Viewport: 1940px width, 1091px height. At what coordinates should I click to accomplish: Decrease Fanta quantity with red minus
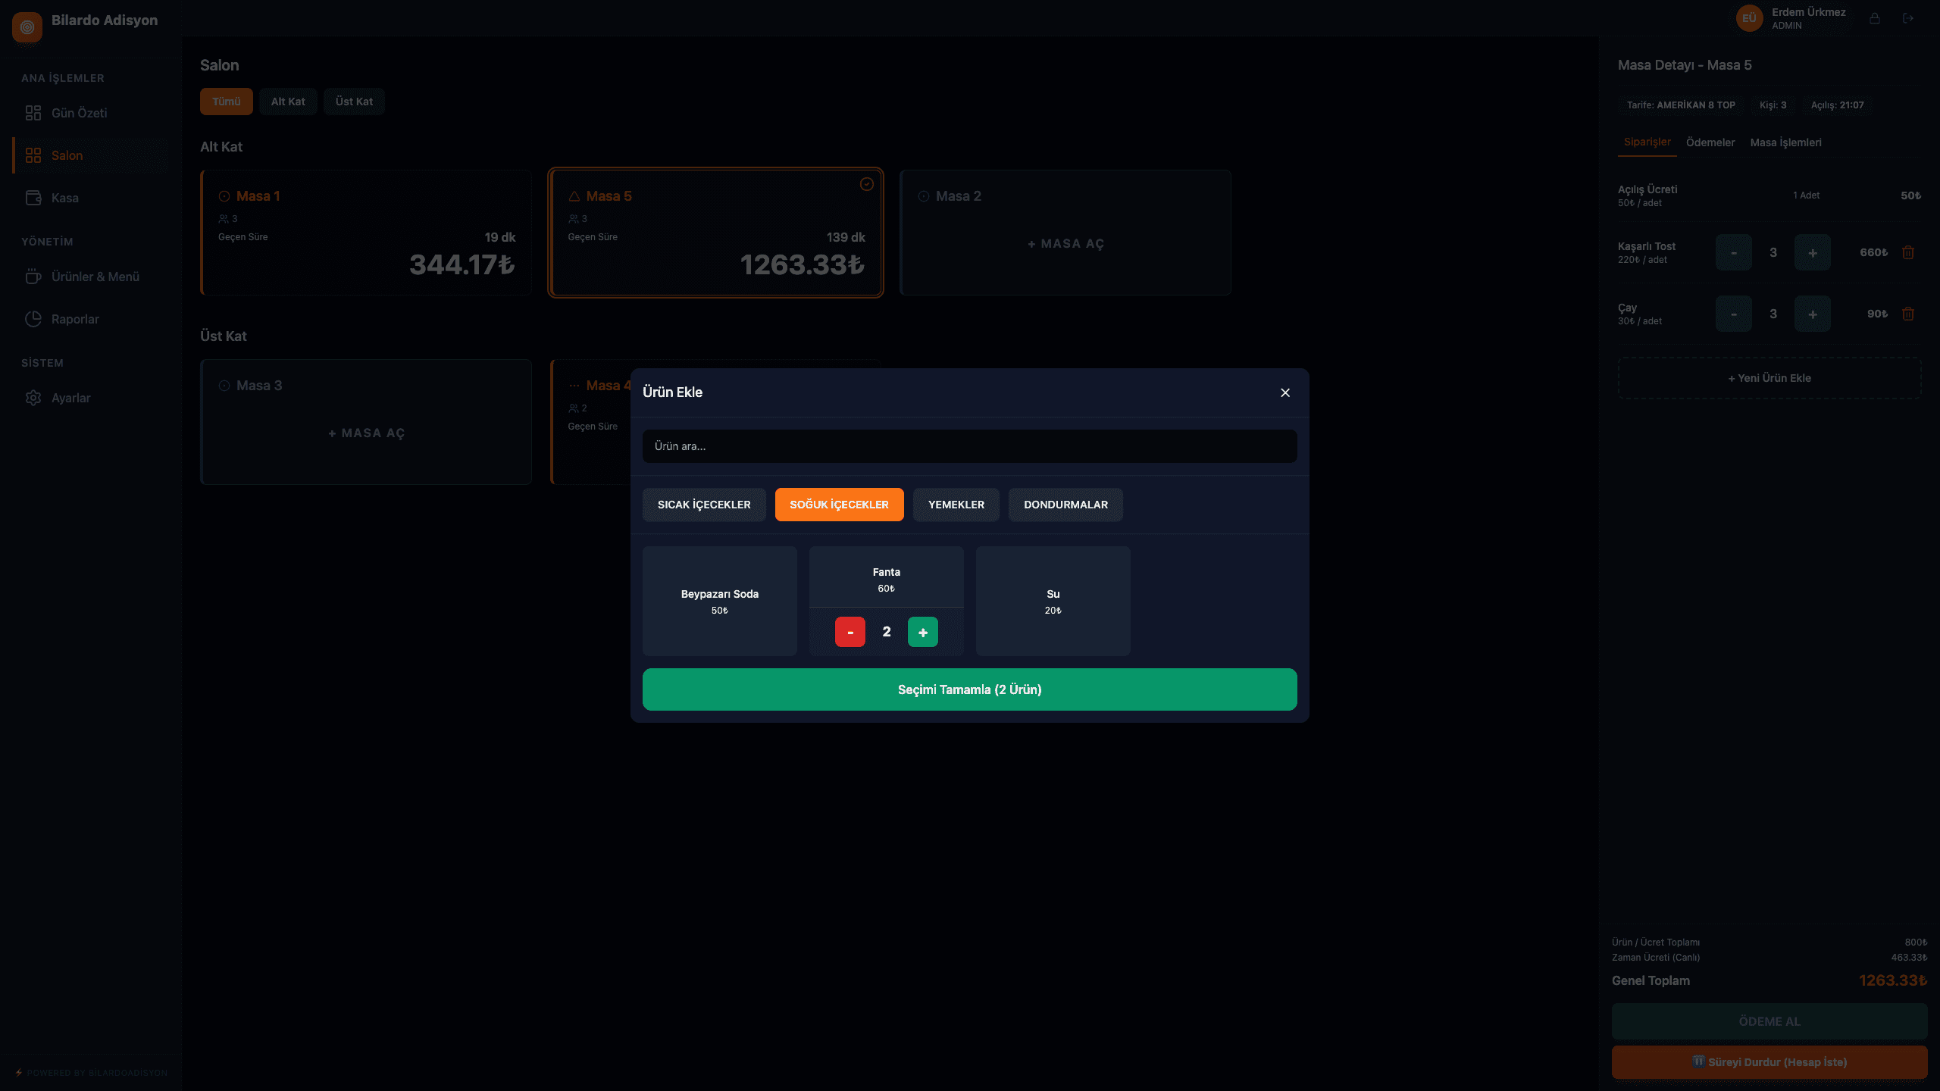pos(850,632)
